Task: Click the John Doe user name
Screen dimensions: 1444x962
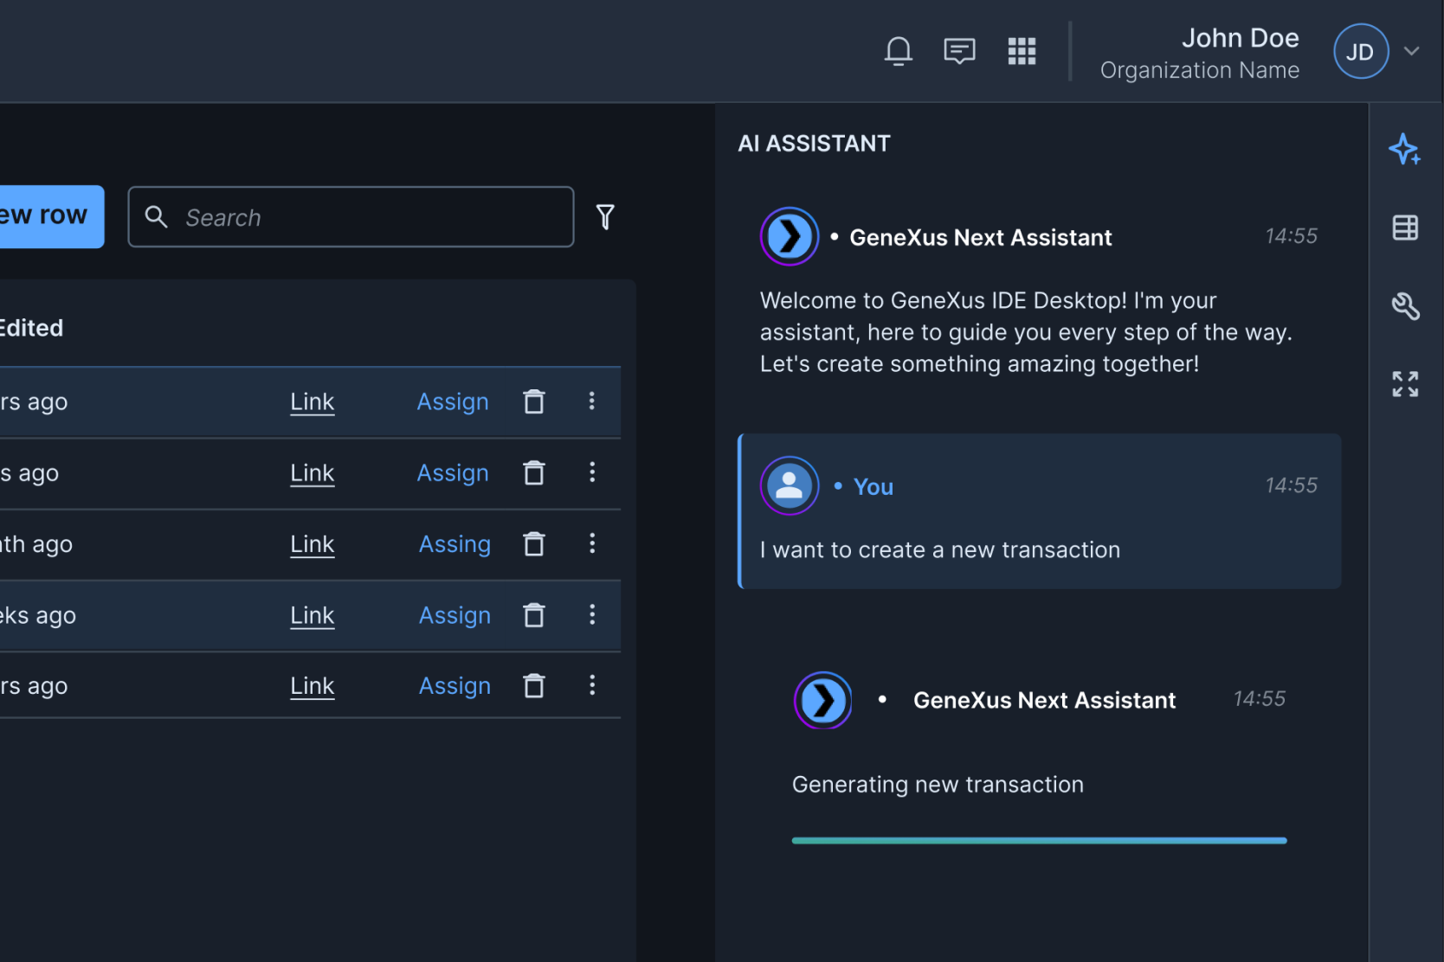Action: pos(1240,38)
